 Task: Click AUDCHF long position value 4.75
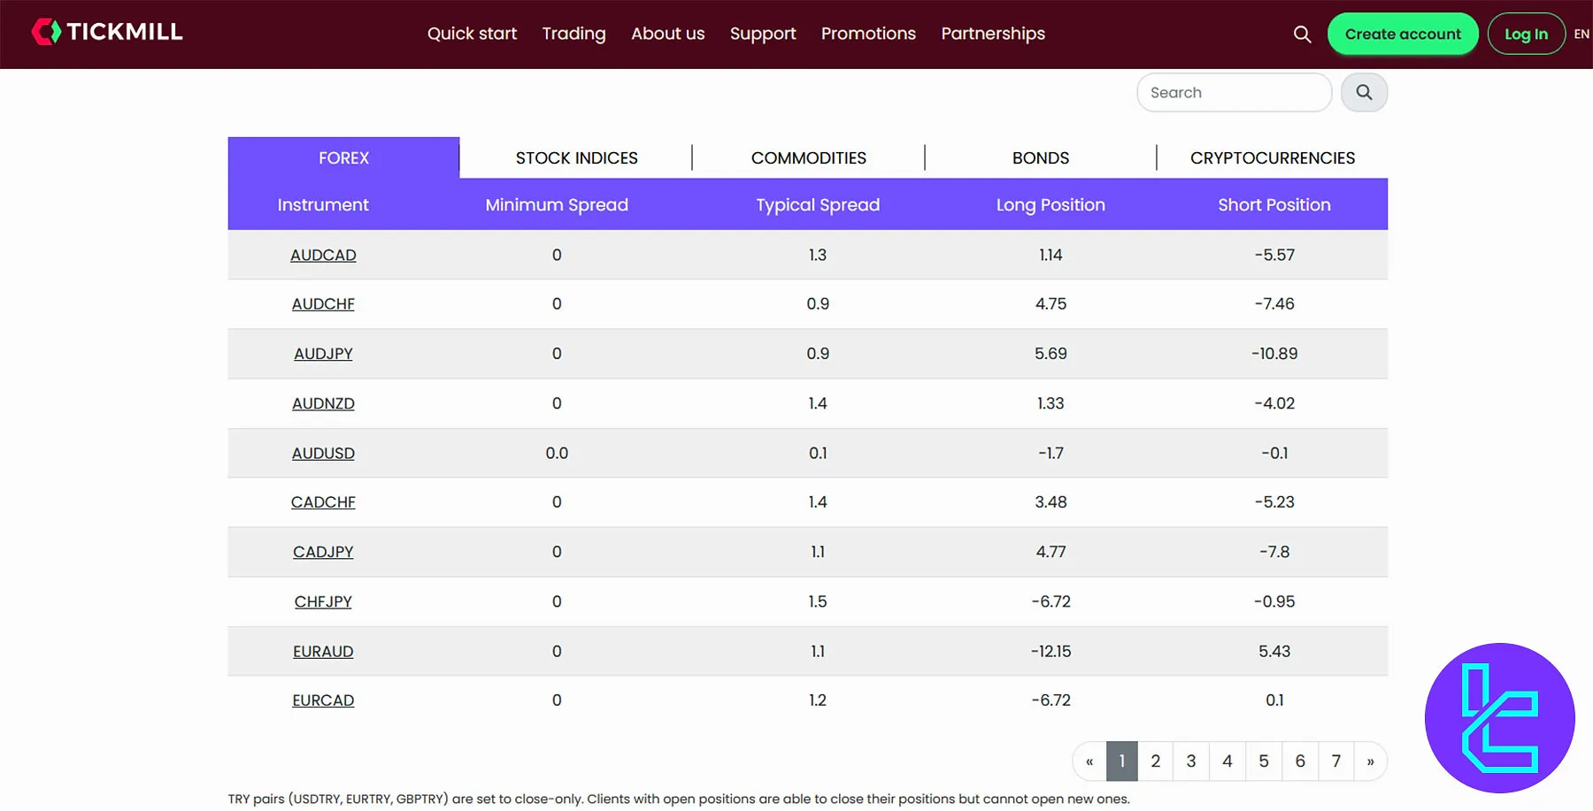1050,303
